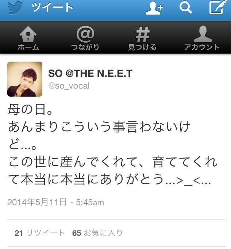Open search with the magnifier icon
Image resolution: width=231 pixels, height=249 pixels.
pos(185,8)
